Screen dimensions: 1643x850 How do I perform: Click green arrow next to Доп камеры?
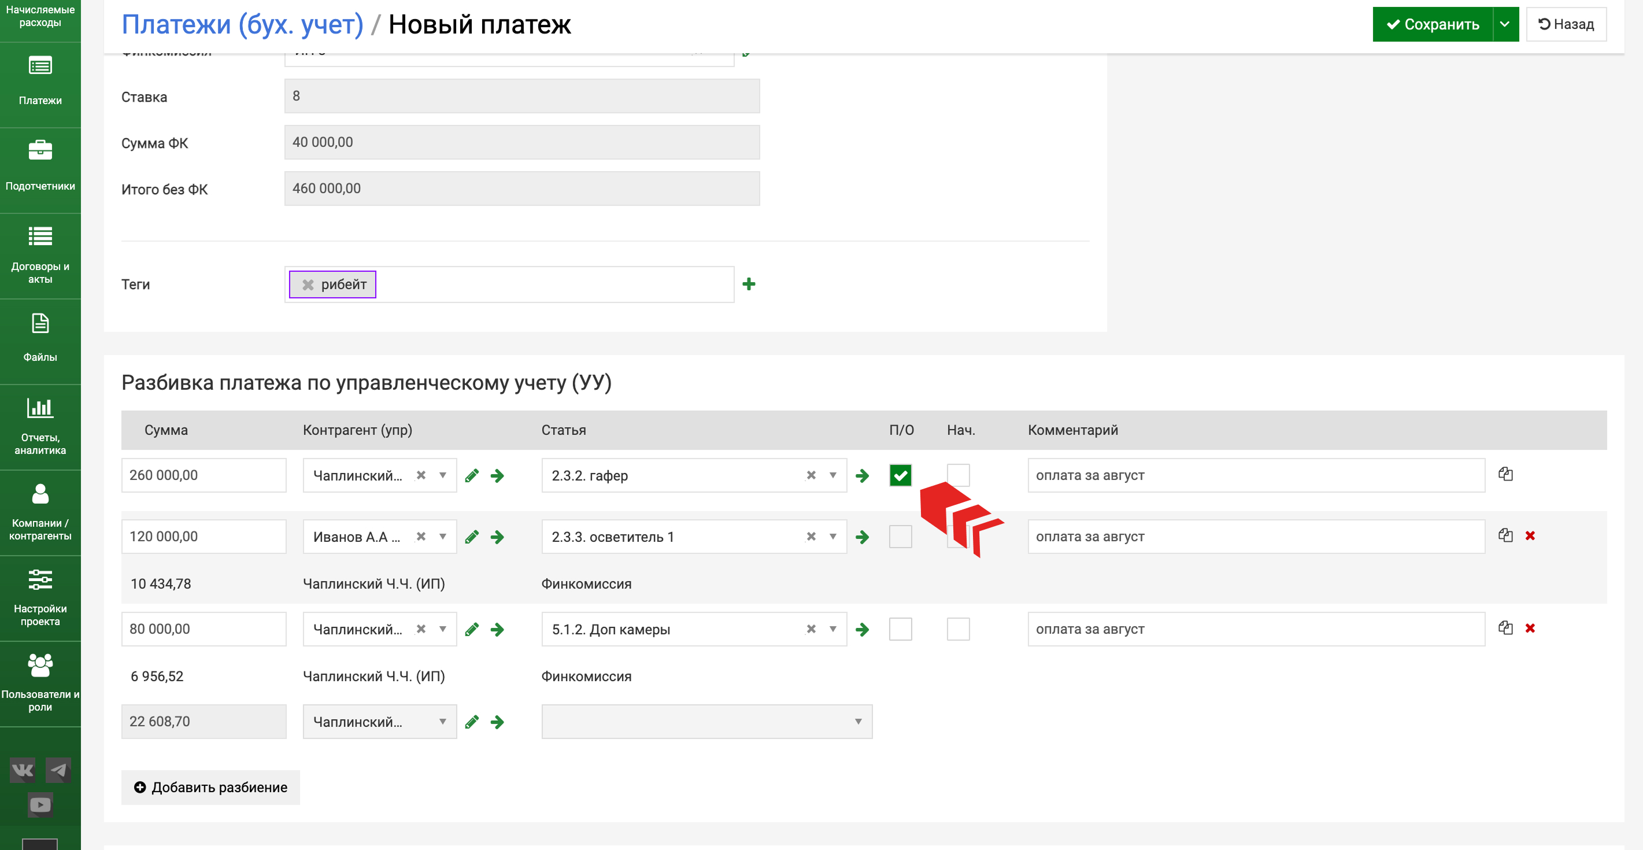pos(863,629)
